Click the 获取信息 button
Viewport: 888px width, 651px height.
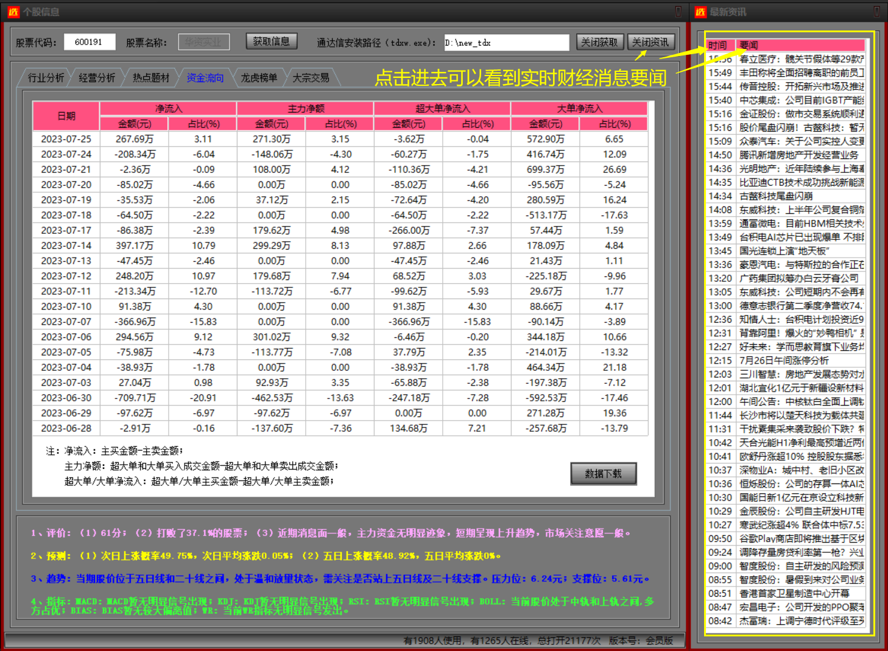tap(272, 41)
